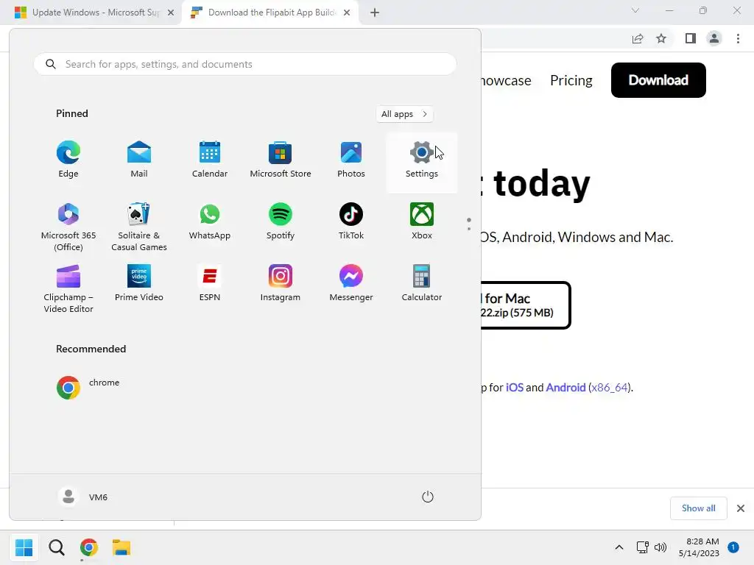Open Calculator

(422, 283)
